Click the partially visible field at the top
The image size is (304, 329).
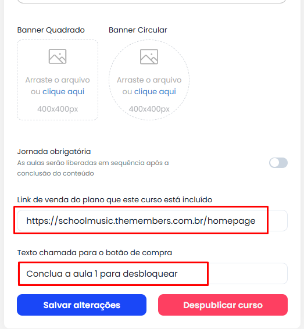[152, 1]
